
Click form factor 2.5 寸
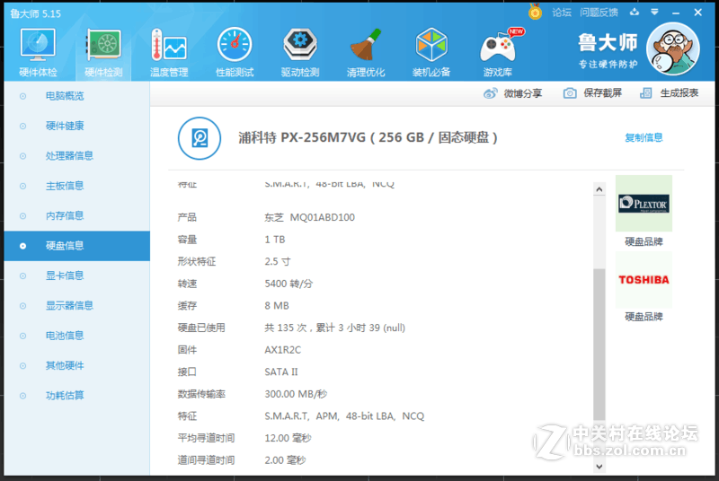278,262
